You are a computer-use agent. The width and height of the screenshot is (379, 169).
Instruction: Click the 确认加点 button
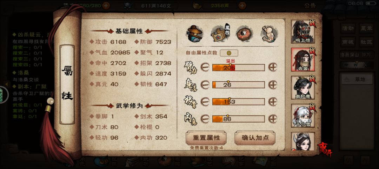pyautogui.click(x=255, y=138)
